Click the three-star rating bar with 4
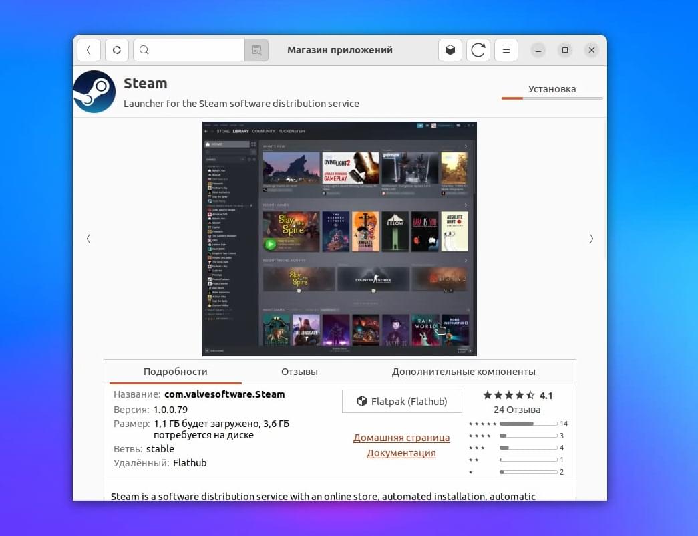The height and width of the screenshot is (536, 698). (528, 448)
